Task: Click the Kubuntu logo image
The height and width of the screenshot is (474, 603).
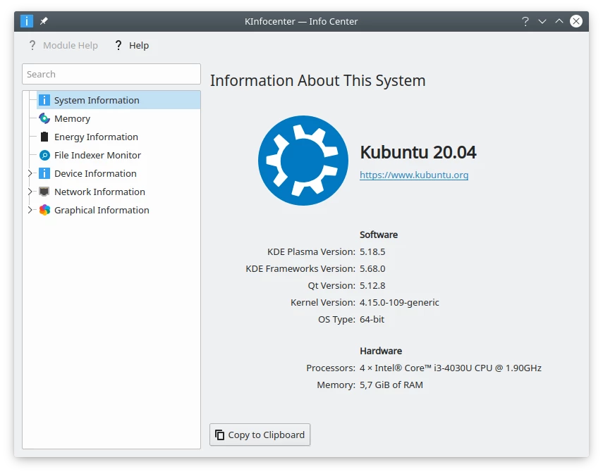Action: pyautogui.click(x=303, y=161)
